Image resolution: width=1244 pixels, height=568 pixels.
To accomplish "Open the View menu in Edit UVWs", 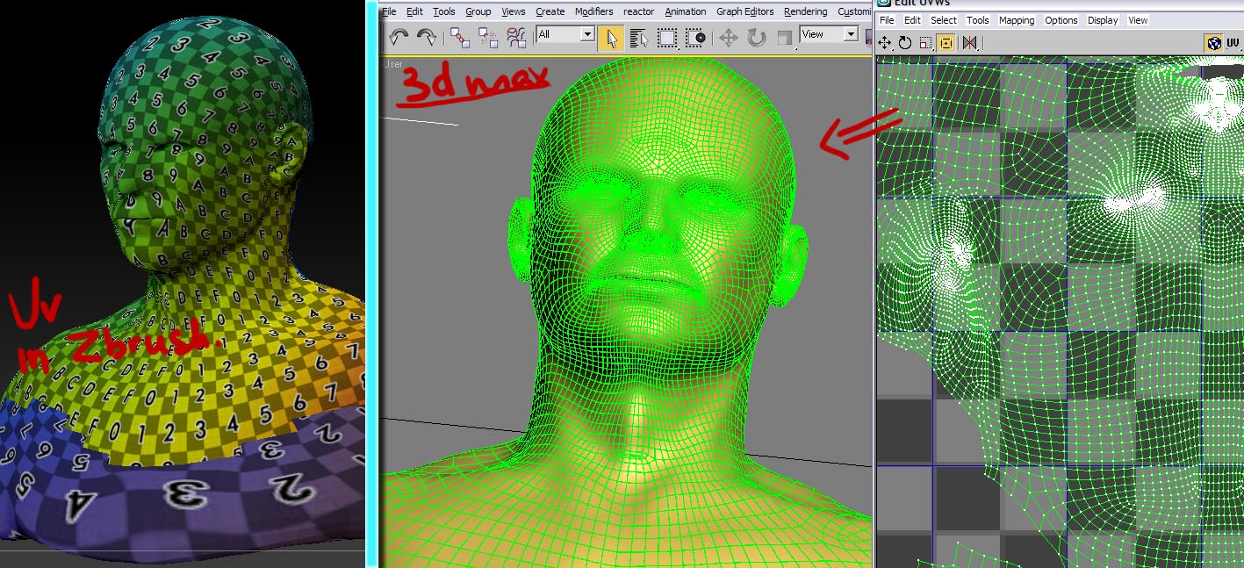I will click(1138, 20).
